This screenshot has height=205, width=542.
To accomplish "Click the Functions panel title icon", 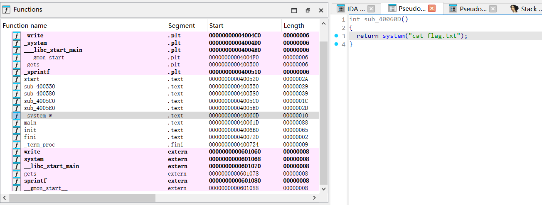I will [6, 10].
